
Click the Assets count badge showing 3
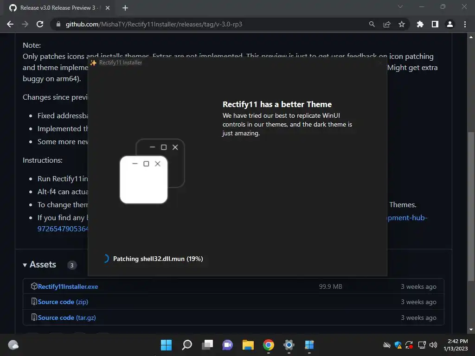pyautogui.click(x=72, y=265)
